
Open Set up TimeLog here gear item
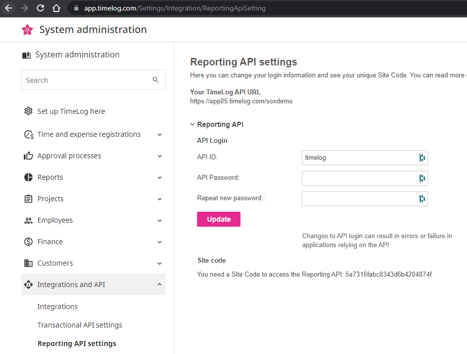71,111
